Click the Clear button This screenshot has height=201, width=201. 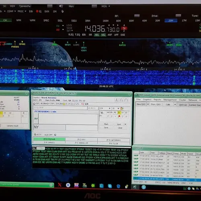coord(120,128)
